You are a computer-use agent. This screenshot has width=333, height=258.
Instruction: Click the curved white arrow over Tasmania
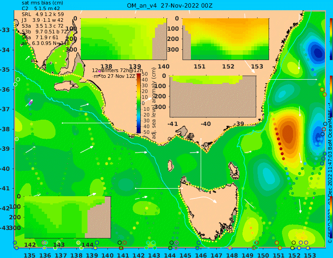click(x=203, y=199)
